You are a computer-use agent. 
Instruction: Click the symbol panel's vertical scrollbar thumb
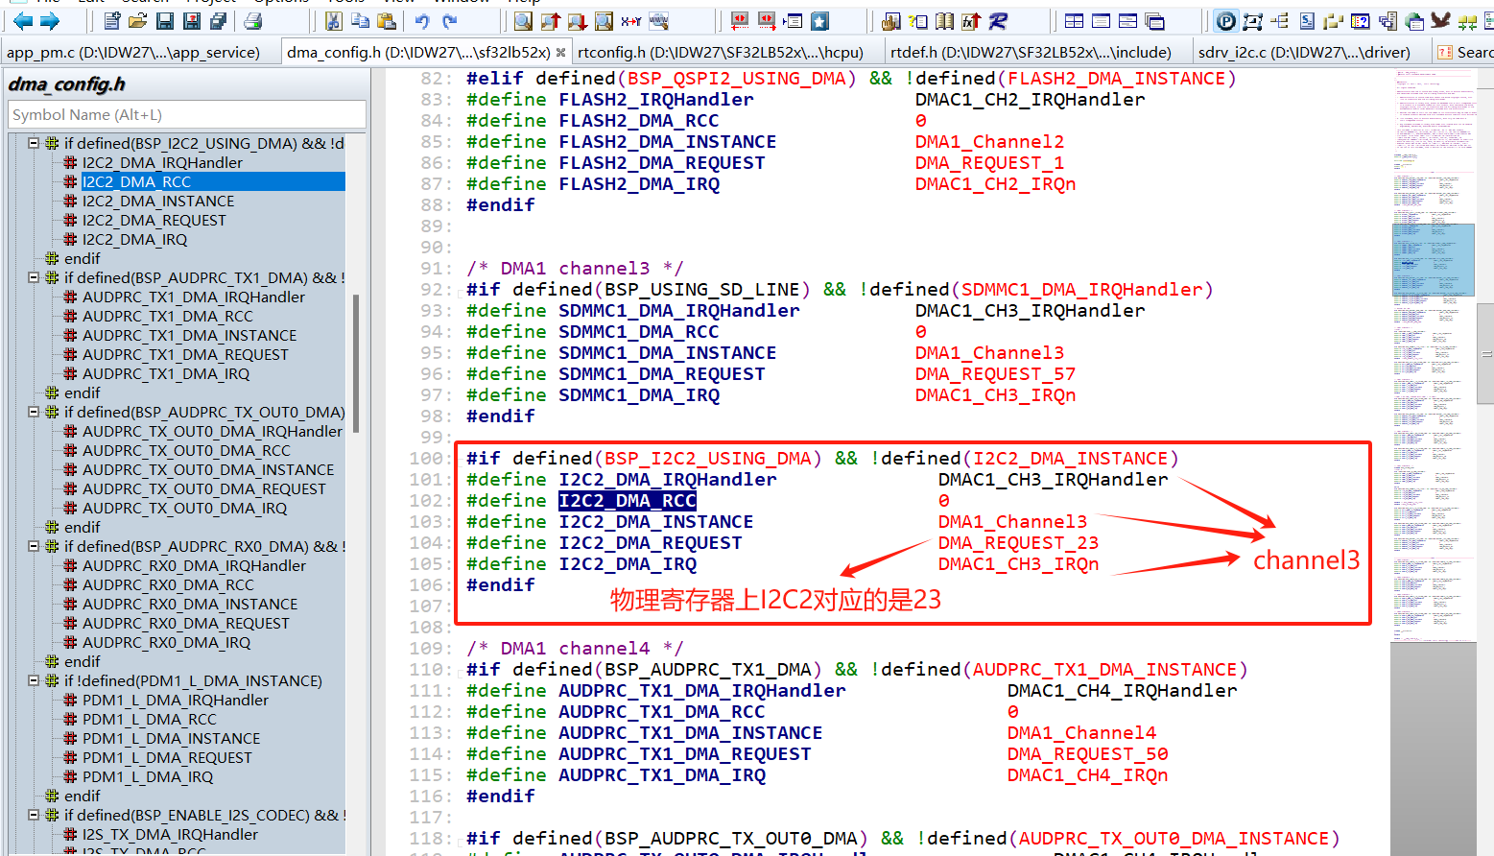(356, 365)
